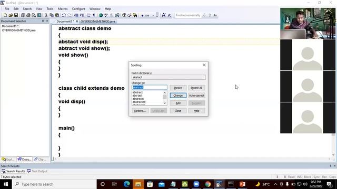Open the Window menu
The height and width of the screenshot is (189, 337).
tap(95, 9)
